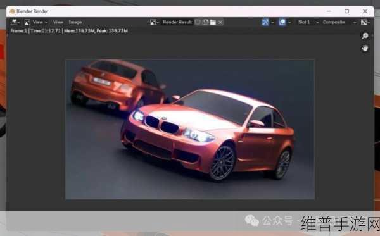Open the first View dropdown
The height and width of the screenshot is (236, 380).
point(40,22)
